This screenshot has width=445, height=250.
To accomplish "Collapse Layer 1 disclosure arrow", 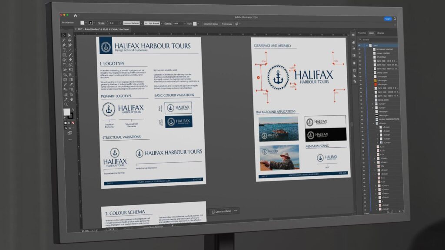I will [367, 45].
